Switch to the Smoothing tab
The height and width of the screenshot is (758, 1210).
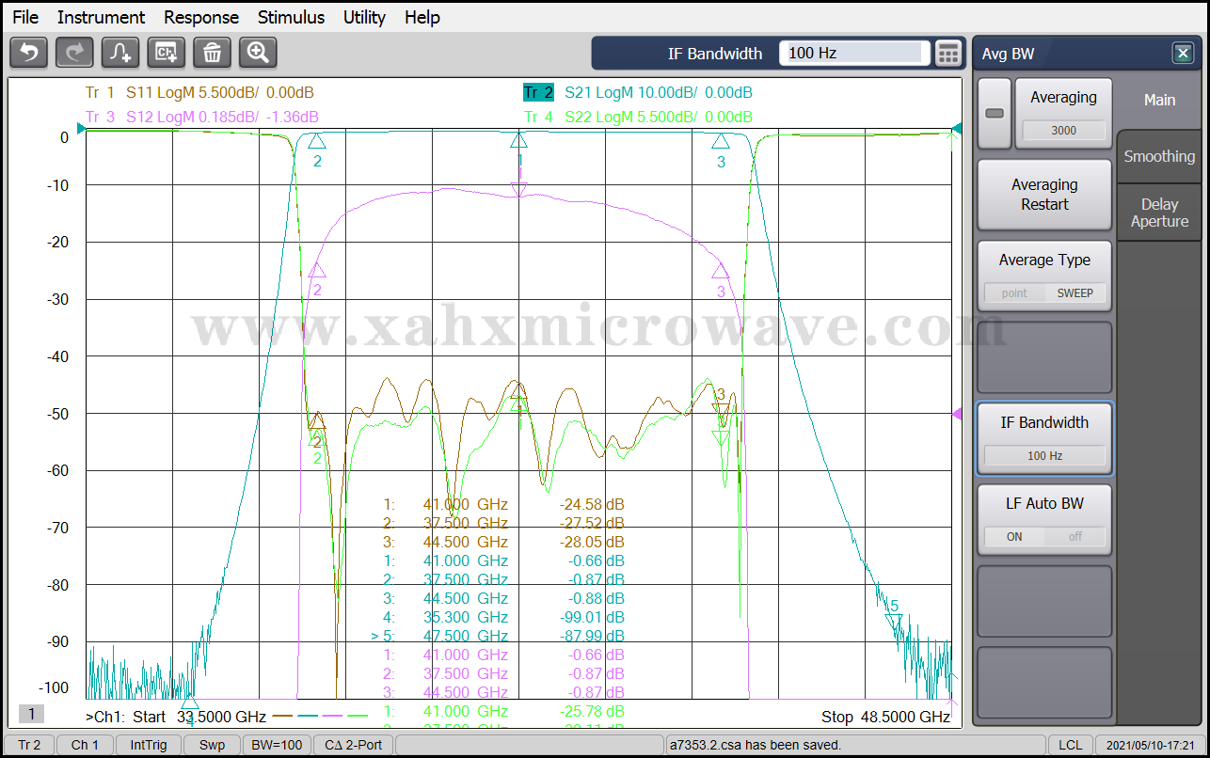1159,157
